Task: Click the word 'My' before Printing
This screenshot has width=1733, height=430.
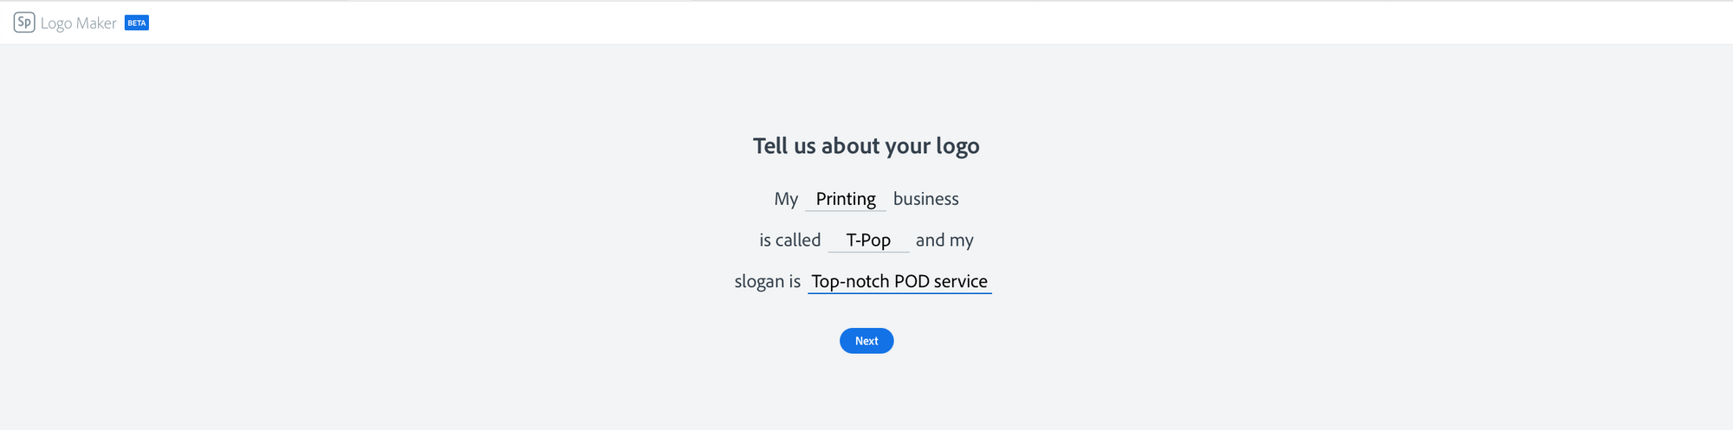Action: point(786,199)
